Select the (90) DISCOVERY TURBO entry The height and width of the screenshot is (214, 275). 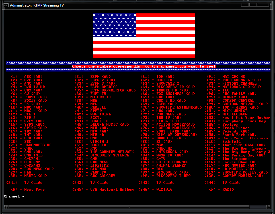click(x=166, y=176)
